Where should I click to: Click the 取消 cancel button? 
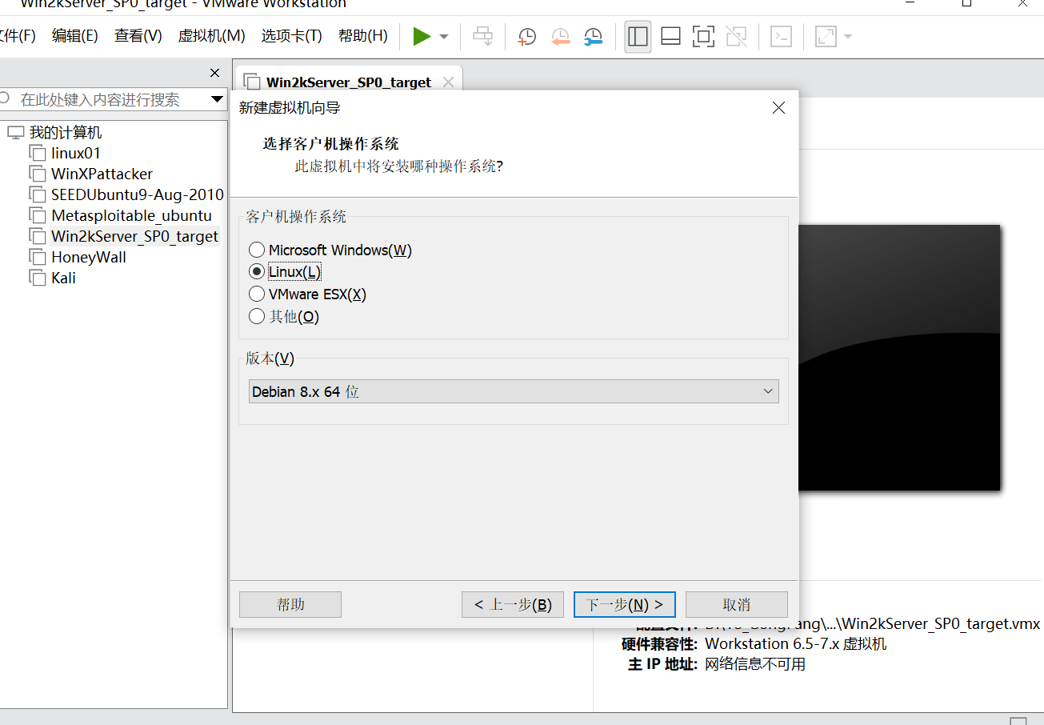coord(737,604)
